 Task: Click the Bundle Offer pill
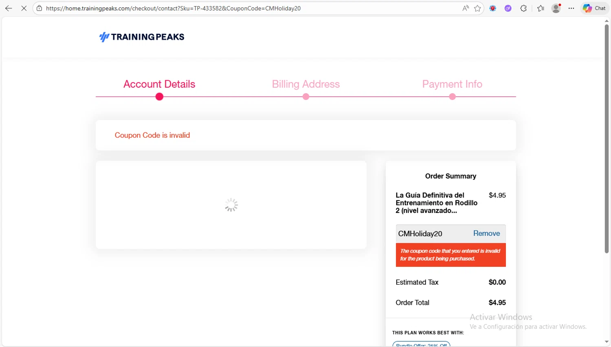coord(421,344)
